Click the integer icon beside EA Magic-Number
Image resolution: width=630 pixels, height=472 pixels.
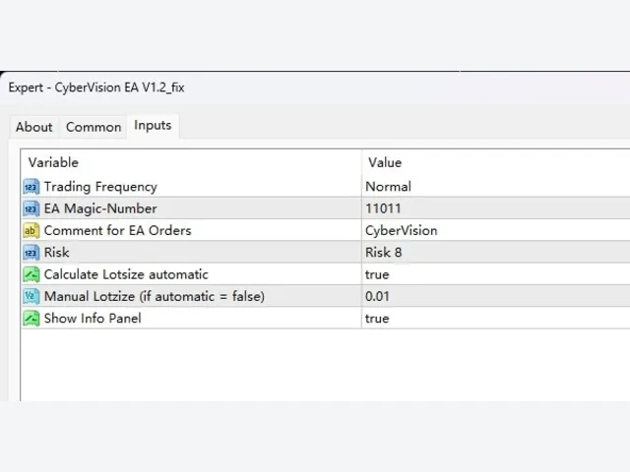pos(31,208)
